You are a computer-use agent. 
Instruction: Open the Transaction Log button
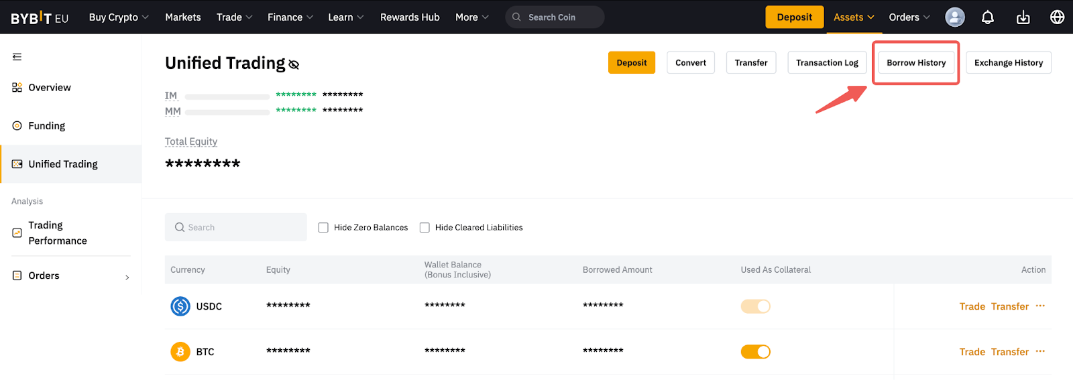coord(827,63)
